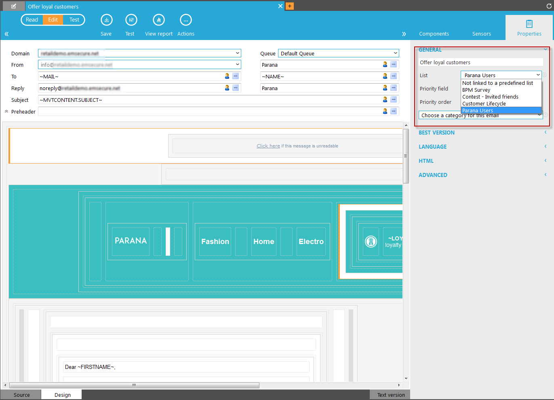554x400 pixels.
Task: Click the Test sliders icon
Action: pyautogui.click(x=131, y=20)
